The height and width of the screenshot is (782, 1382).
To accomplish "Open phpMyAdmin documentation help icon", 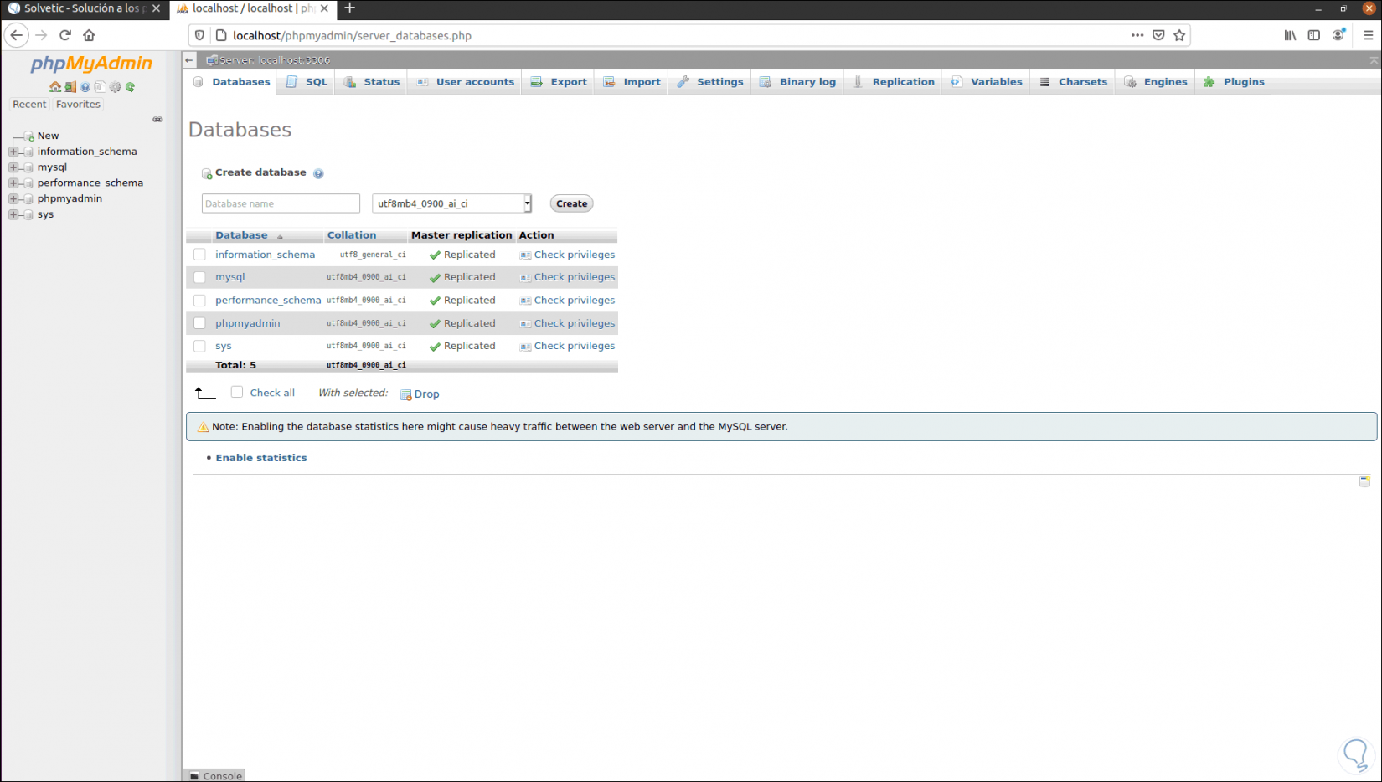I will coord(85,87).
